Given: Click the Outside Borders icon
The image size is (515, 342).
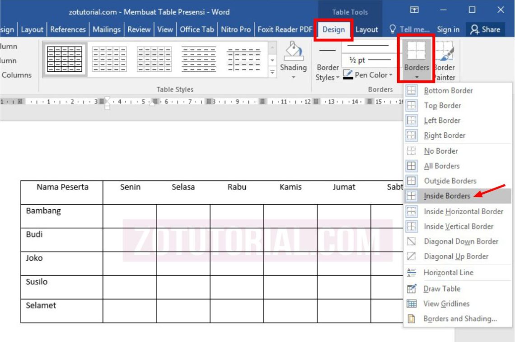Looking at the screenshot, I should click(x=411, y=181).
